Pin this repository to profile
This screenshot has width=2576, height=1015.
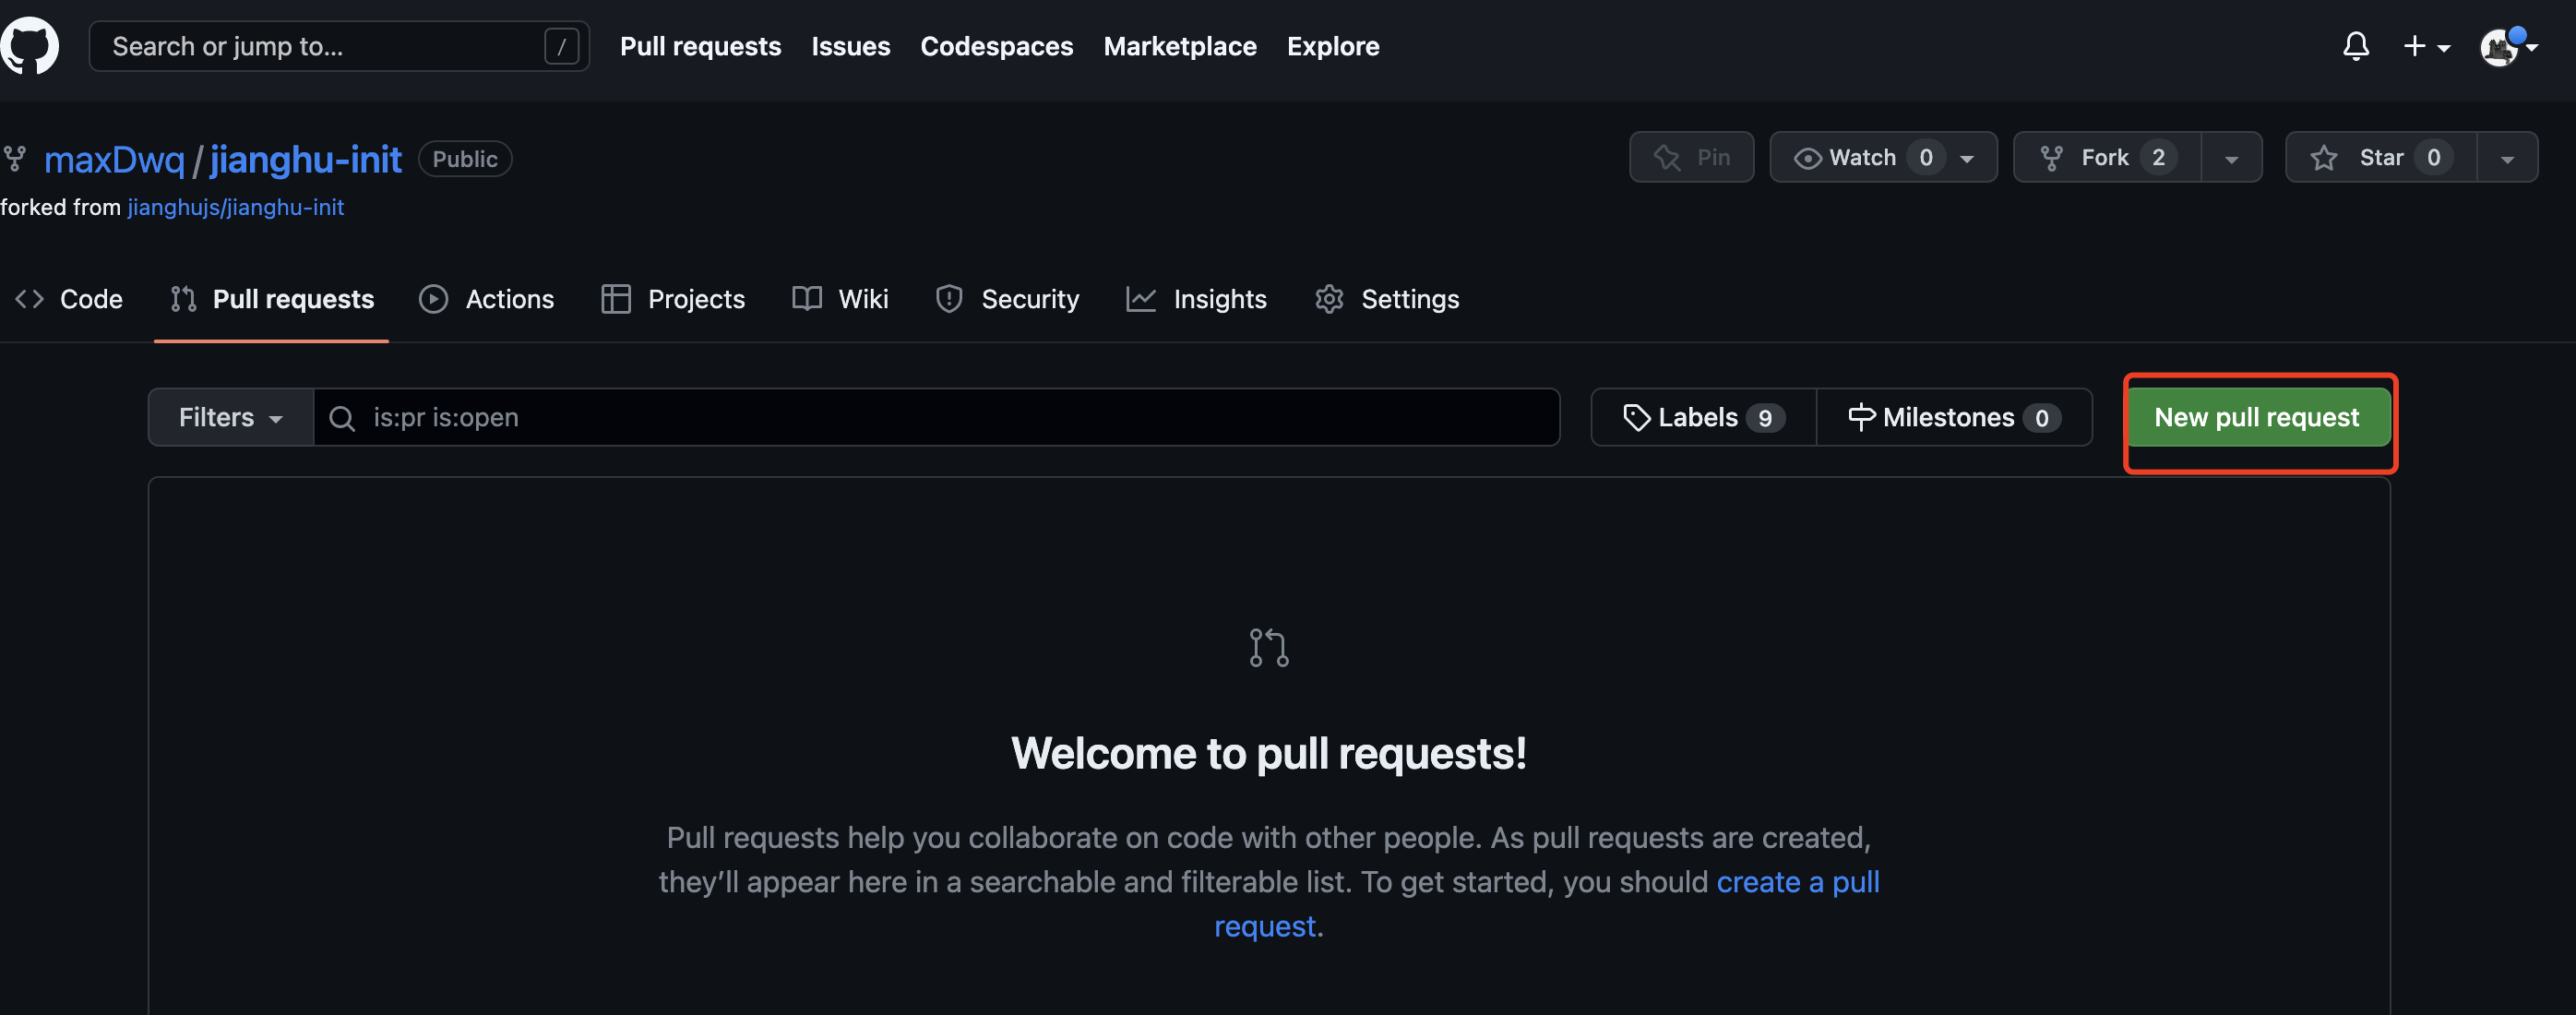[1691, 158]
